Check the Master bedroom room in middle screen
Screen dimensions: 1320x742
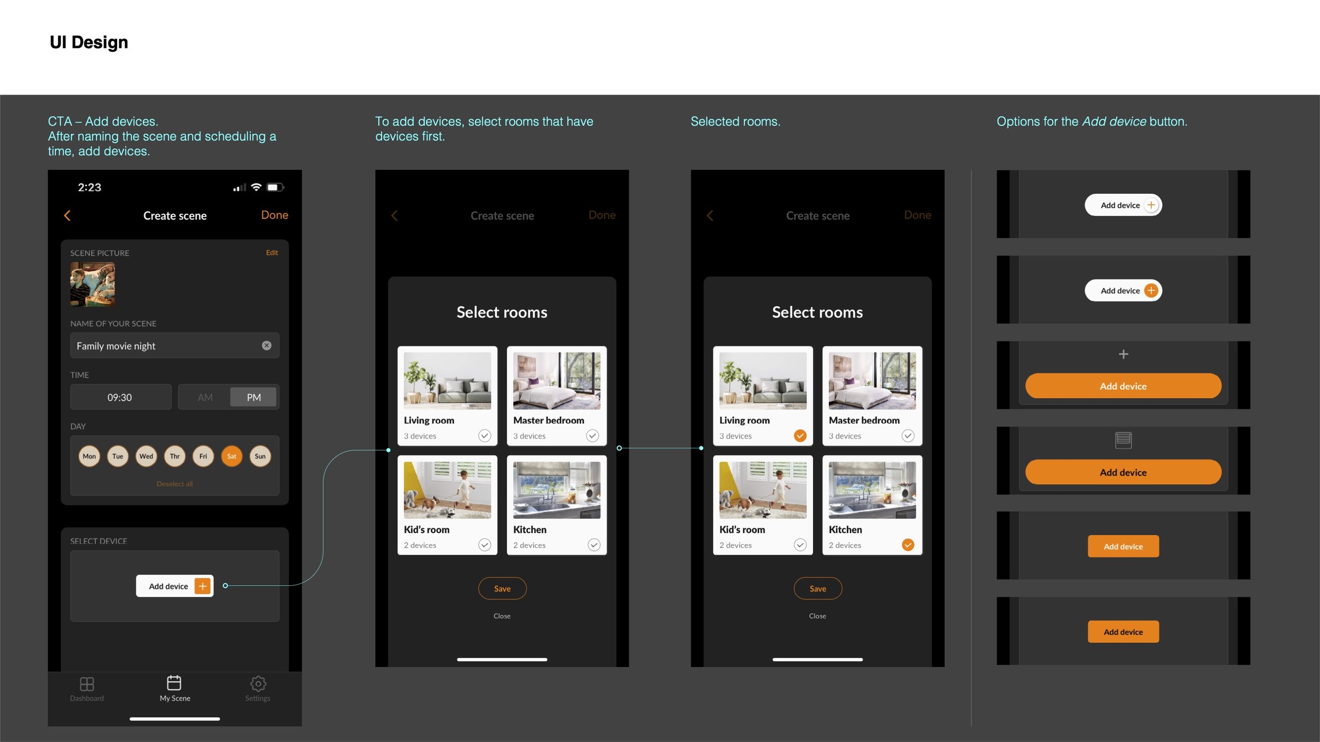(x=592, y=435)
